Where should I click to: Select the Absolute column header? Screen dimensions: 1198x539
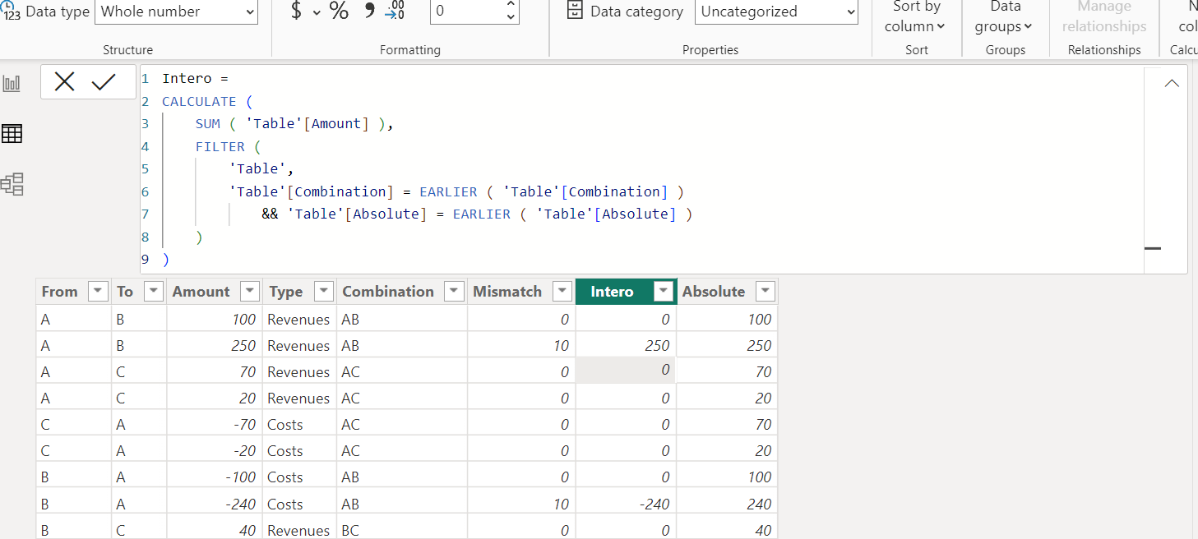(714, 292)
